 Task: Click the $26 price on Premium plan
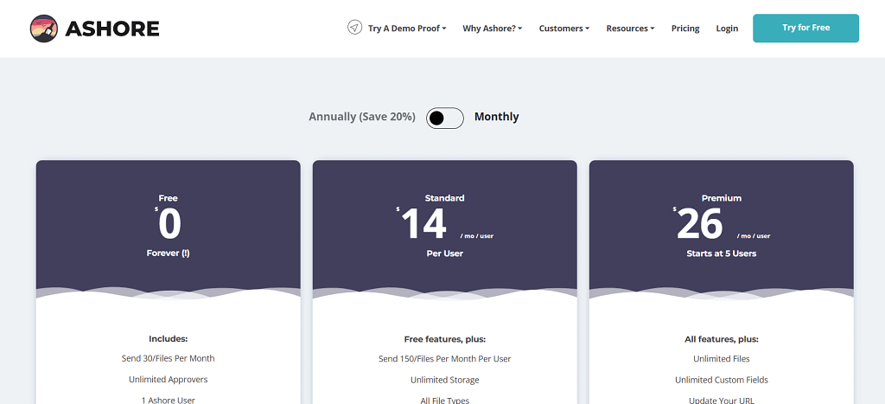point(697,224)
